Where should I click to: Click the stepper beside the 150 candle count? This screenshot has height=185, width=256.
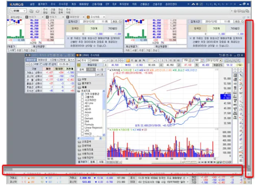pos(189,61)
